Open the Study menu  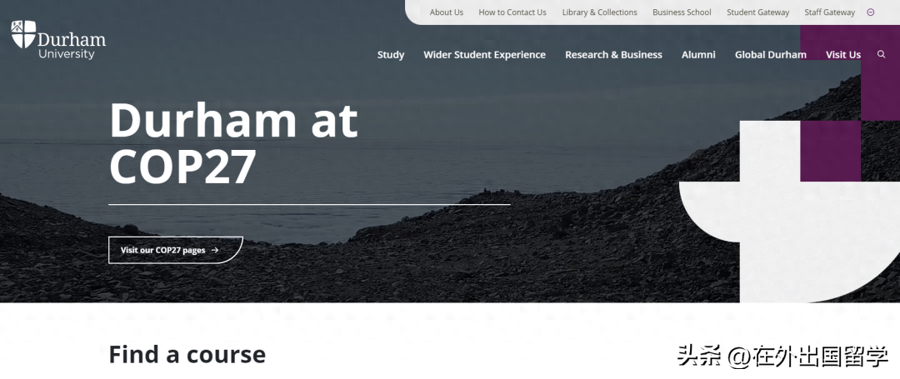pyautogui.click(x=391, y=54)
